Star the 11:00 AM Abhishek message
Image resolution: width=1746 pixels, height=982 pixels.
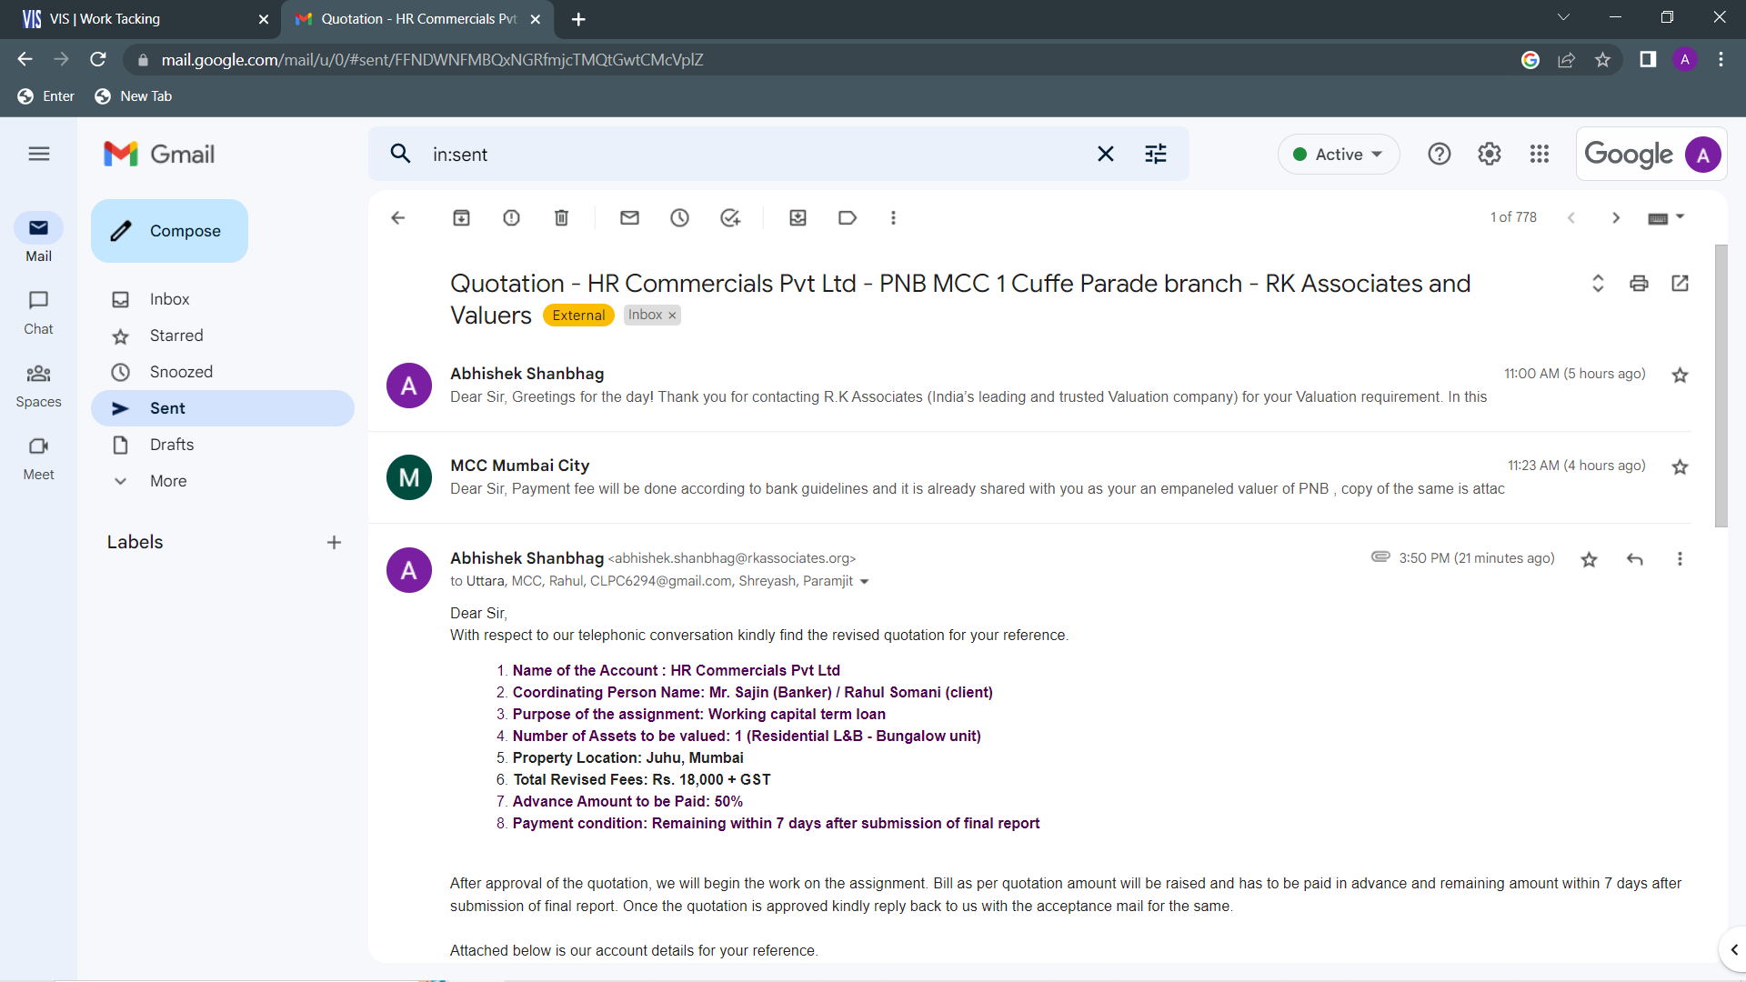click(1680, 375)
